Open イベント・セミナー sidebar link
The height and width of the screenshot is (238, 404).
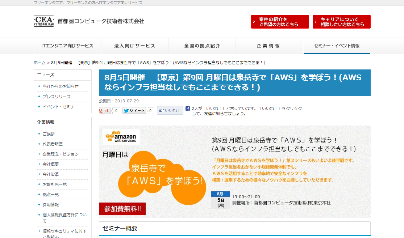pos(61,106)
